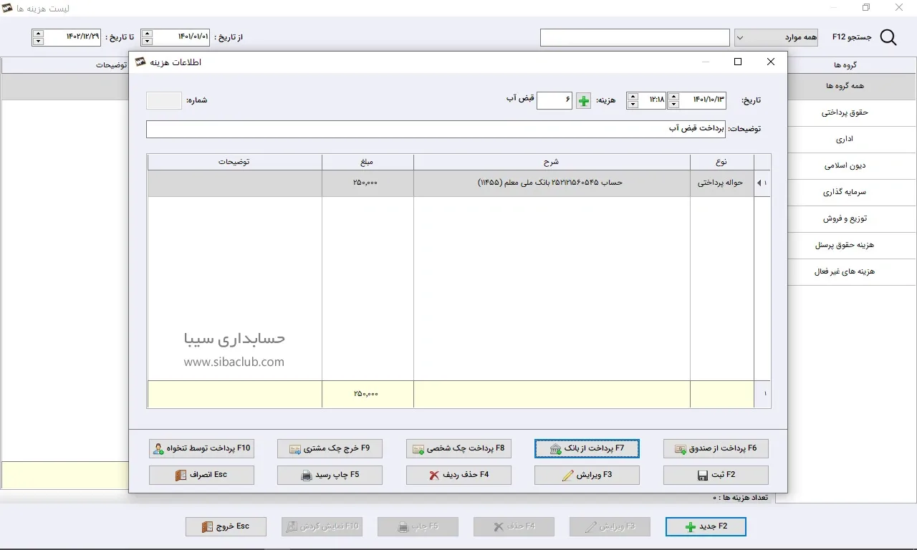Select F9 خرج چک مشتری button
The image size is (917, 550).
point(330,448)
